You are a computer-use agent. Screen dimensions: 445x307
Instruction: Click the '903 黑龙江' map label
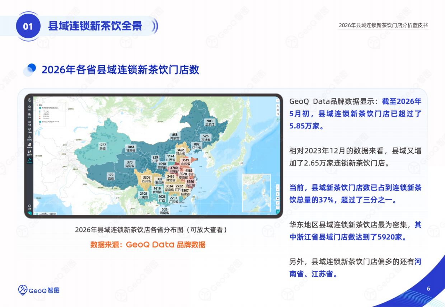tap(210, 123)
